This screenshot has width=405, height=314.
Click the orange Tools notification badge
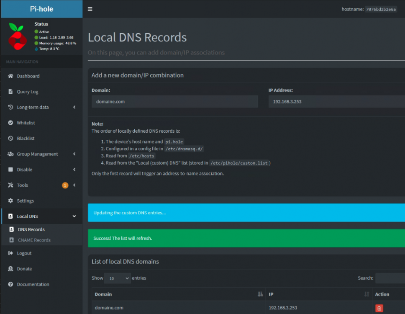coord(65,185)
